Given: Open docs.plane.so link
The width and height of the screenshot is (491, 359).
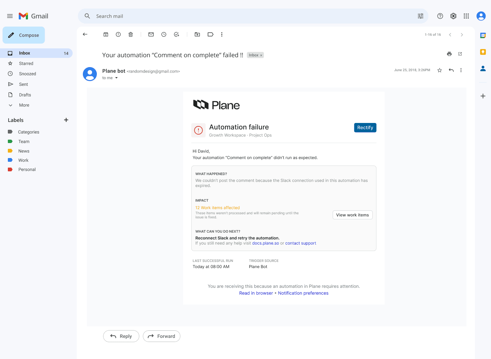Looking at the screenshot, I should (x=266, y=243).
